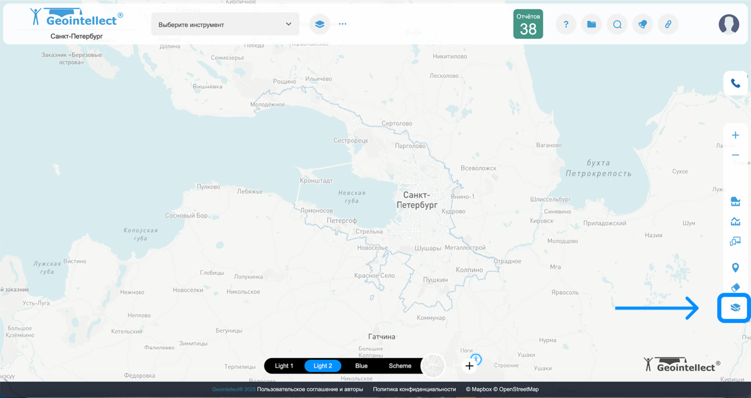Open the question mark help icon
The height and width of the screenshot is (398, 751).
coord(566,25)
